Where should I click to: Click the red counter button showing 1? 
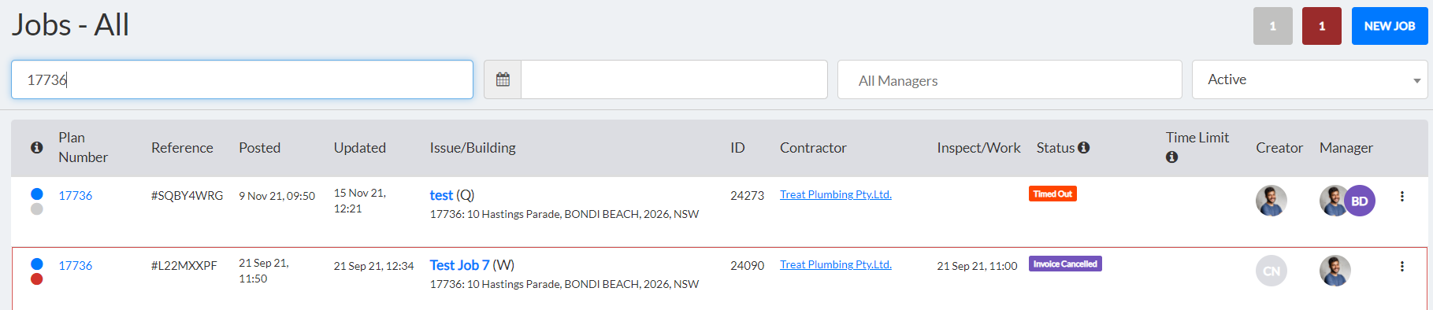click(1322, 26)
